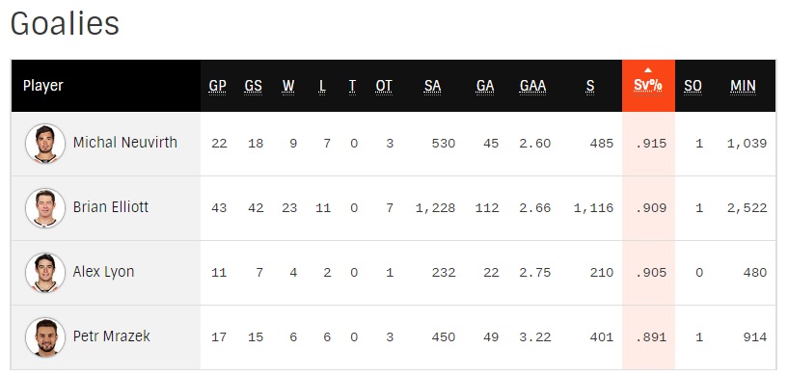
Task: Click the sort arrow above Sv%
Action: pyautogui.click(x=648, y=69)
